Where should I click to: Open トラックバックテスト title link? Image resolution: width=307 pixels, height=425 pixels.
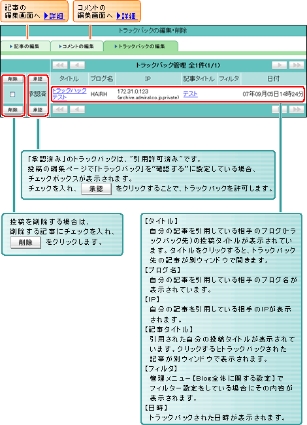[69, 94]
